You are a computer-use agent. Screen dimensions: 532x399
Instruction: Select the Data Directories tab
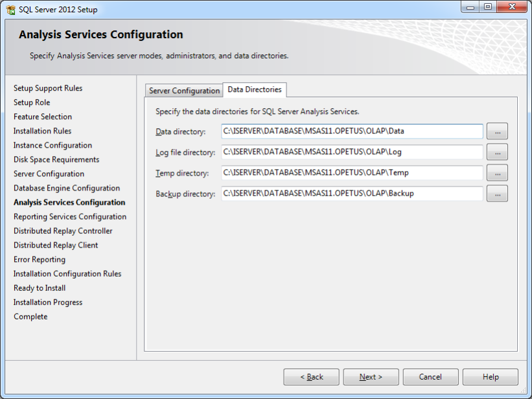255,89
